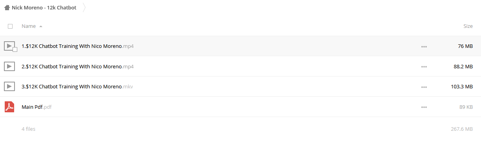Image resolution: width=481 pixels, height=150 pixels.
Task: Sort by Name using the arrow indicator
Action: coord(41,26)
